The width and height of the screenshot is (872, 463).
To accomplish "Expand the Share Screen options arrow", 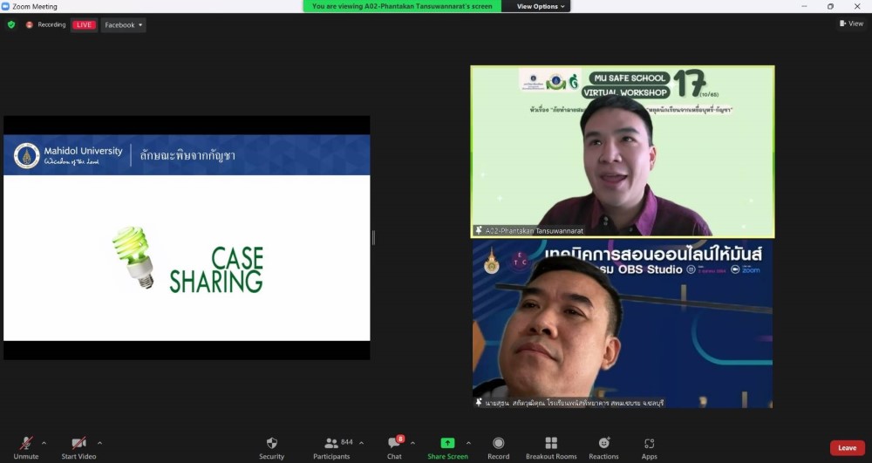I will click(x=468, y=442).
